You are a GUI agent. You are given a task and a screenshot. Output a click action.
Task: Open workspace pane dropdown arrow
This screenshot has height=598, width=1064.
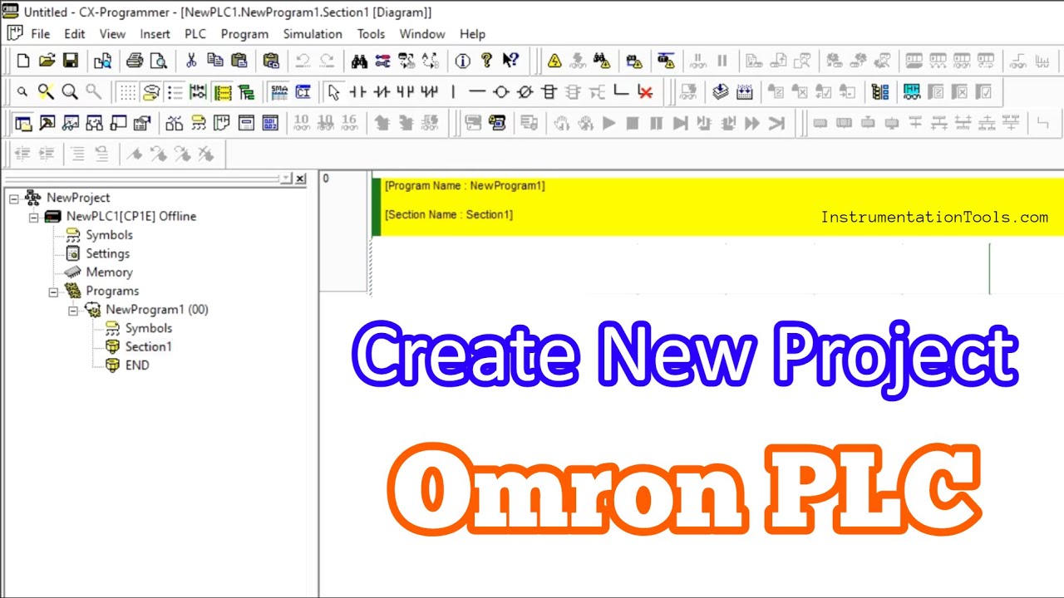pyautogui.click(x=287, y=179)
